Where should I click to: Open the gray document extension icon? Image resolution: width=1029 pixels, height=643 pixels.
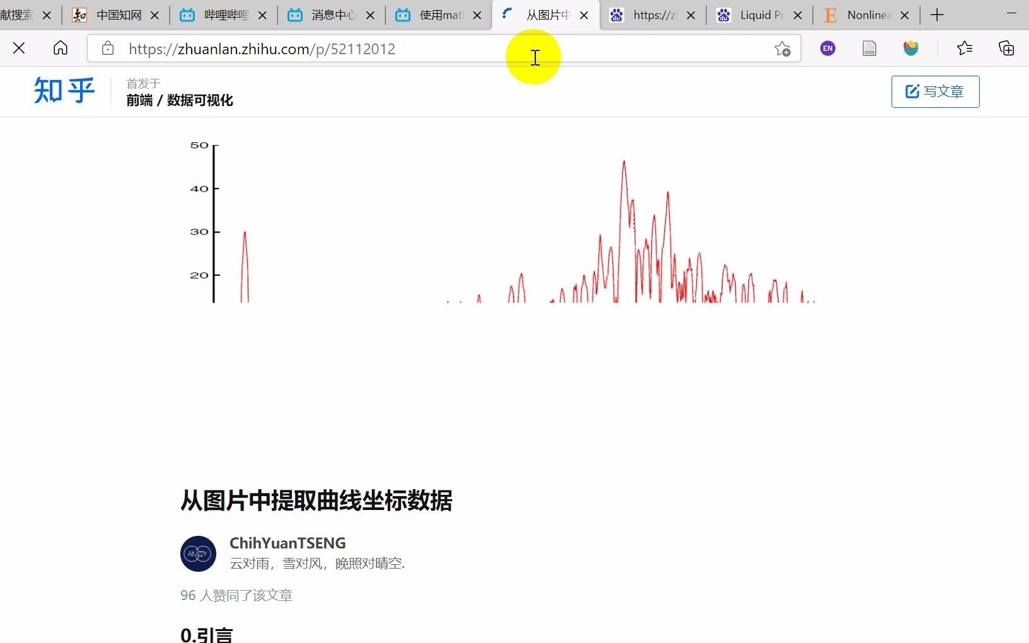(869, 48)
